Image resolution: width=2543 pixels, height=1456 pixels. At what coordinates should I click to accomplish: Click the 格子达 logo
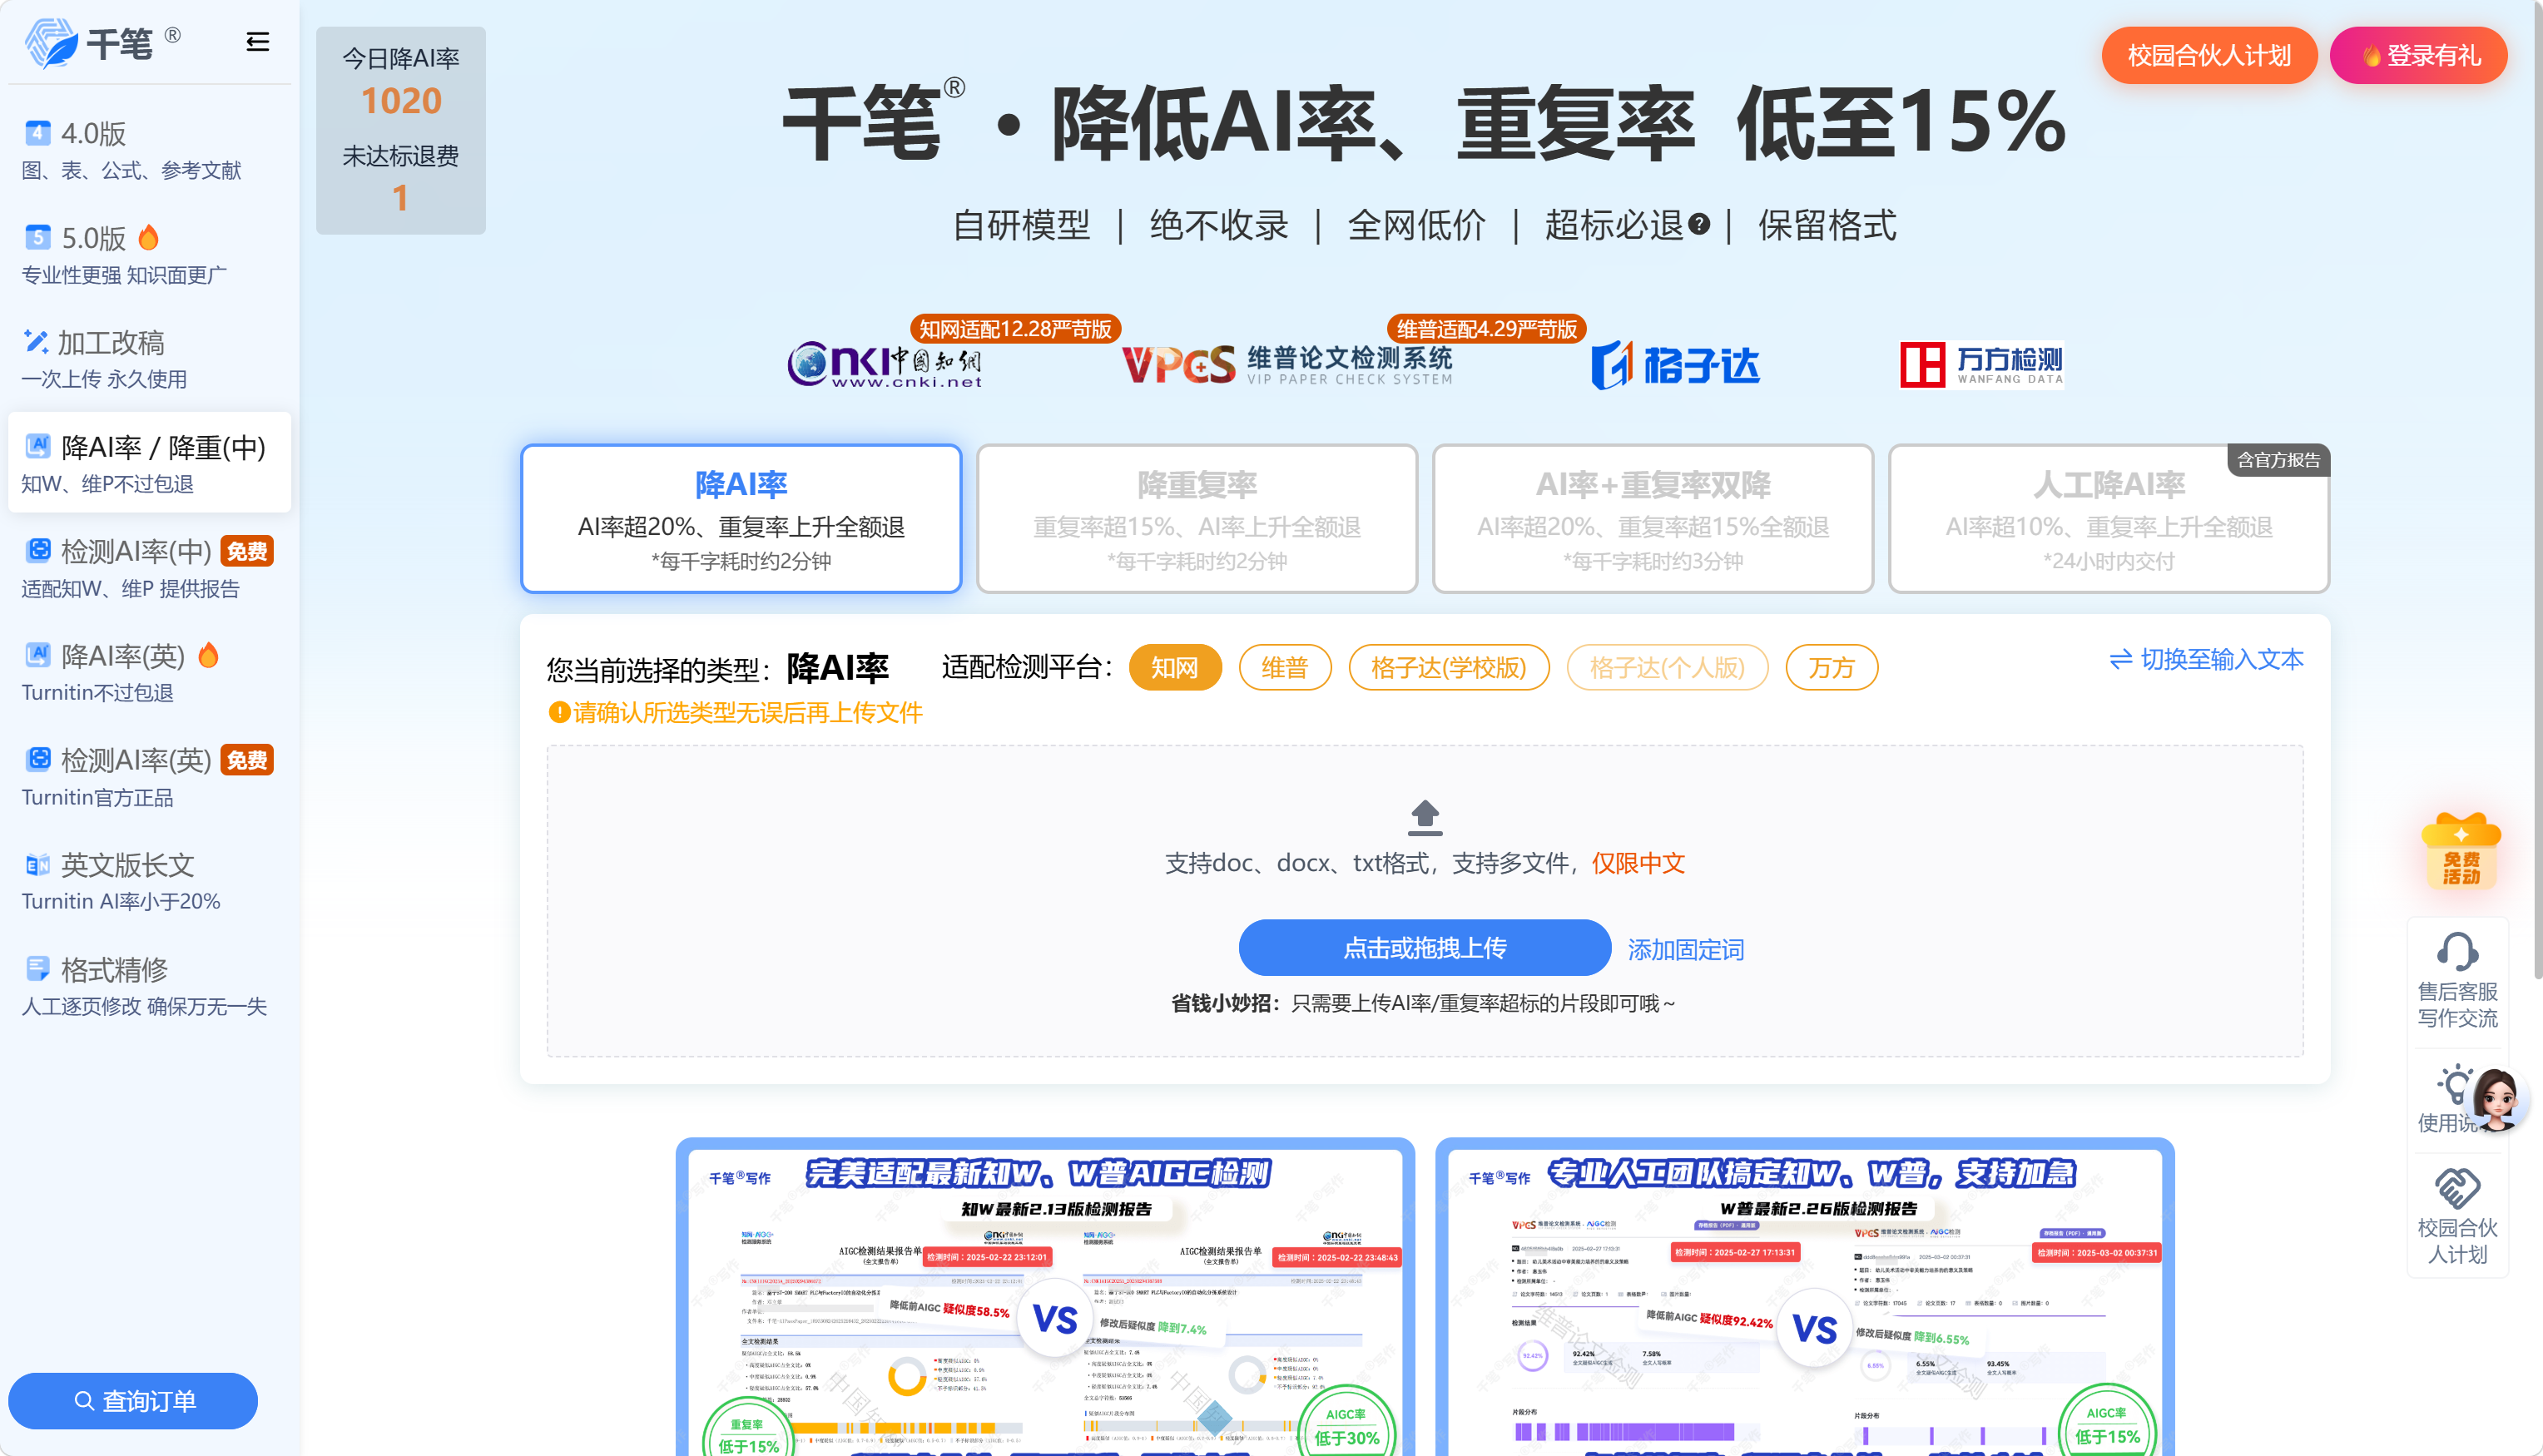(x=1675, y=365)
